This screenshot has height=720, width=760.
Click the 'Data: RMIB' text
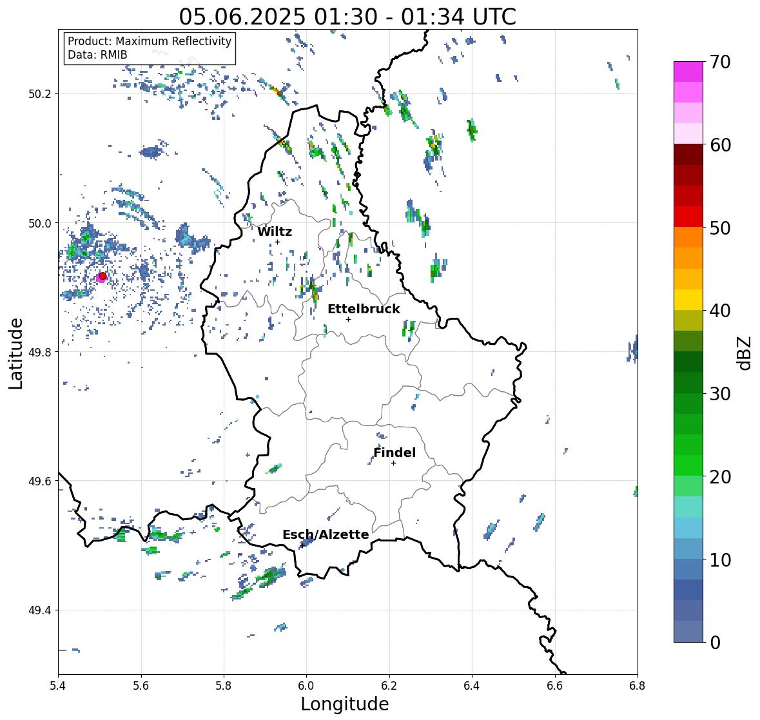click(x=97, y=55)
